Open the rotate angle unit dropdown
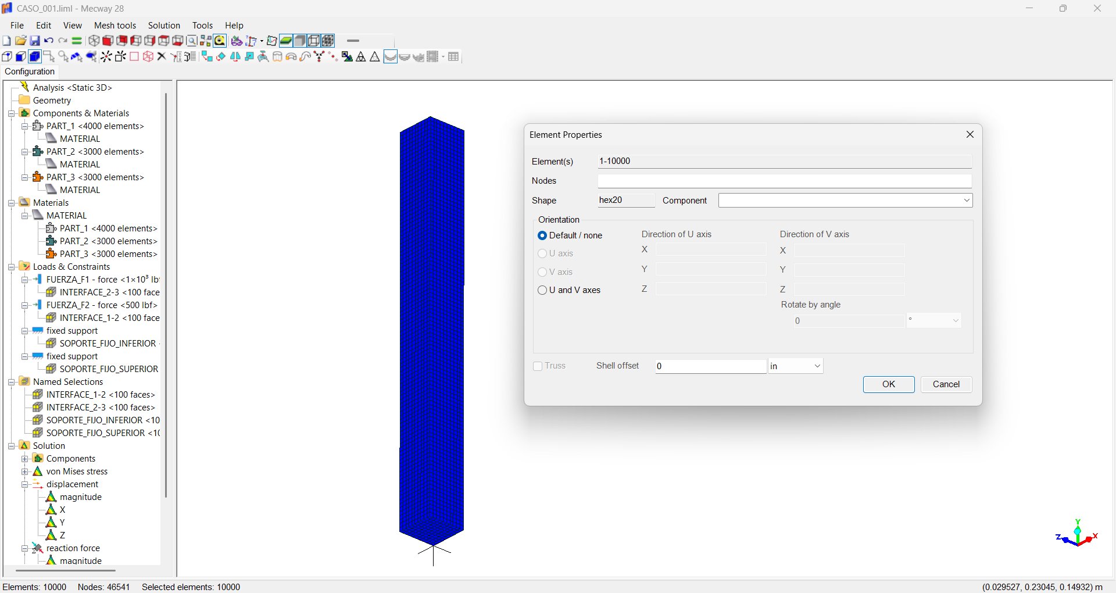This screenshot has width=1116, height=593. [x=956, y=321]
